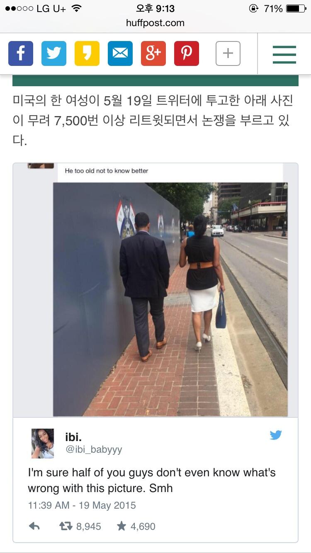Open the hamburger navigation menu
311x553 pixels.
click(x=284, y=54)
